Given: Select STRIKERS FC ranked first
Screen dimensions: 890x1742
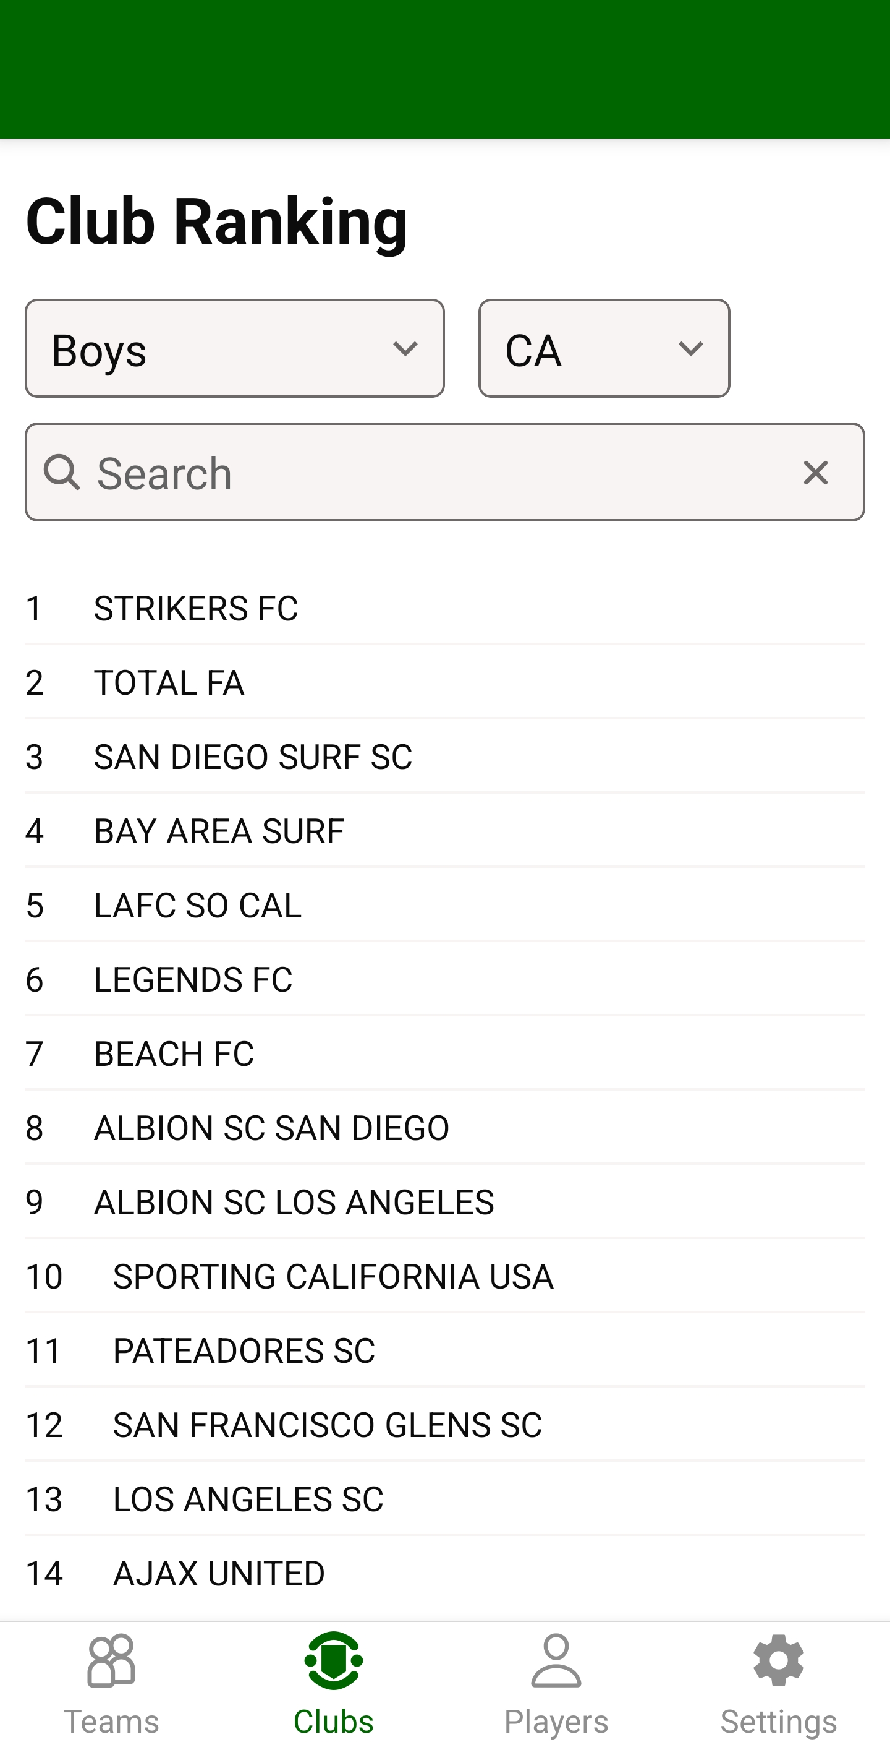Looking at the screenshot, I should pos(196,608).
